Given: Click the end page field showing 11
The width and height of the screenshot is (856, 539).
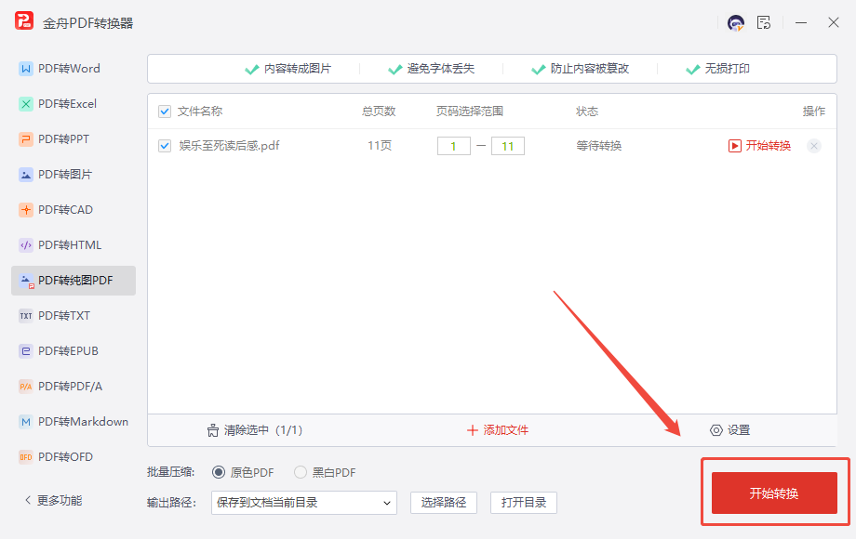Looking at the screenshot, I should [508, 146].
